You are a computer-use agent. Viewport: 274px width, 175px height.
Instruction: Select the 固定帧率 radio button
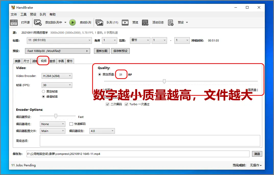(43, 91)
